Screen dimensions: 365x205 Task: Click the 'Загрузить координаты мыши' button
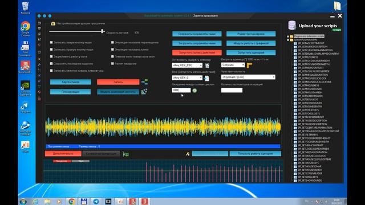(197, 43)
